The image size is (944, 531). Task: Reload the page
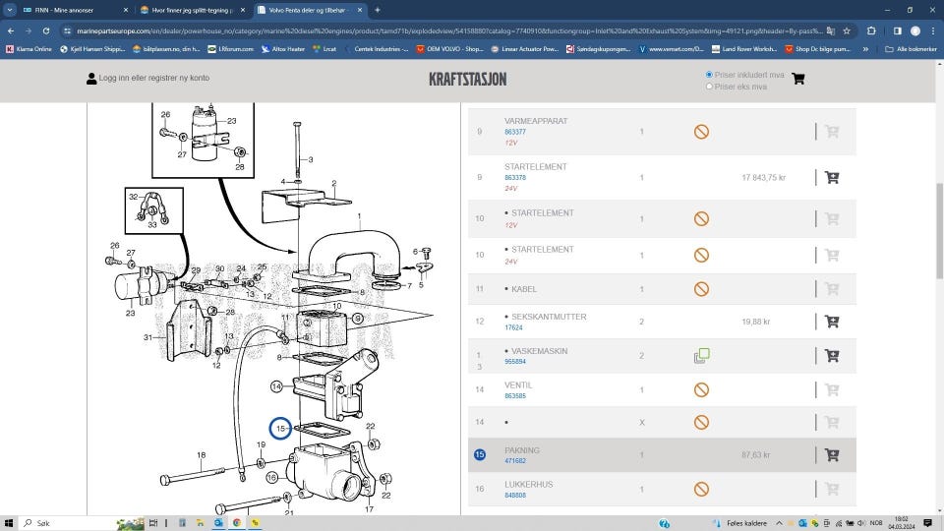coord(46,30)
